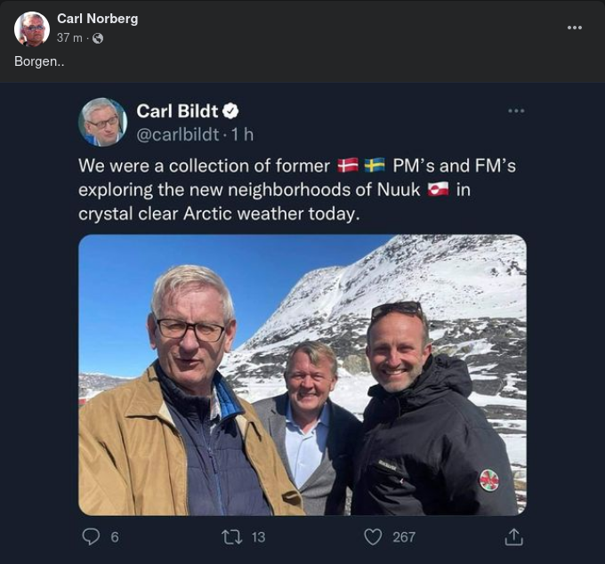605x564 pixels.
Task: Open the embedded photo of three men
Action: click(302, 375)
